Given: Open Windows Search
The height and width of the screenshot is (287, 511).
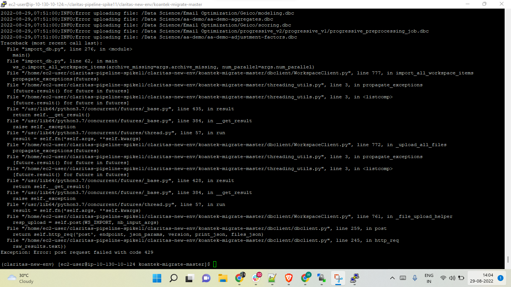Looking at the screenshot, I should [x=173, y=278].
